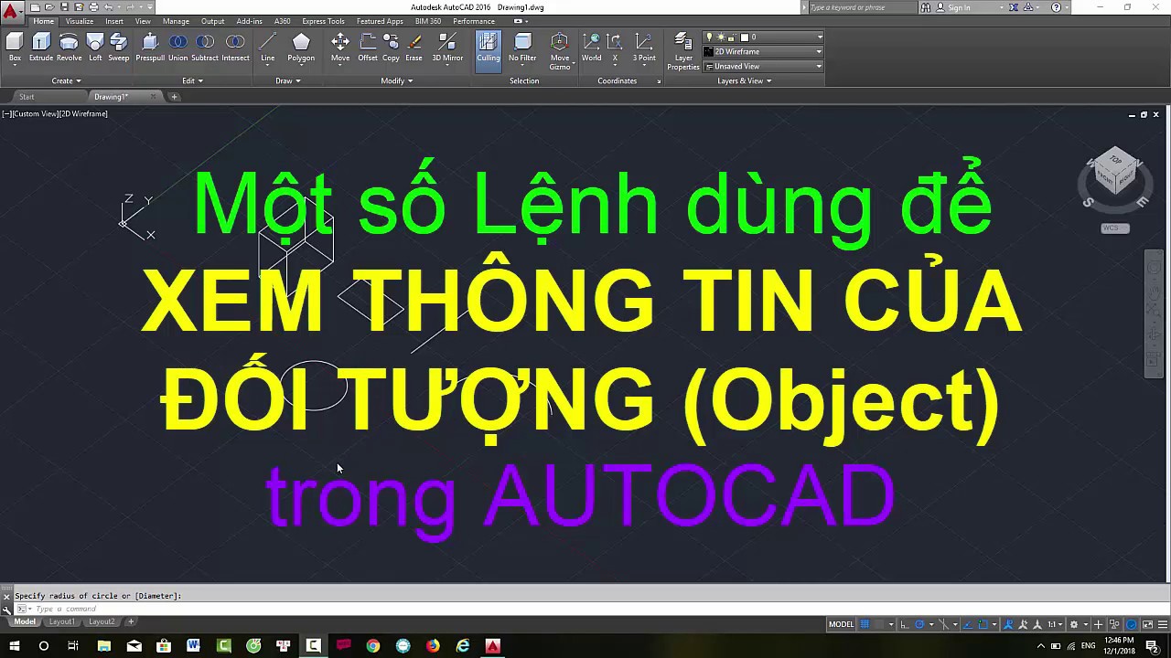Choose the Revolve tool
The width and height of the screenshot is (1171, 658).
click(x=70, y=48)
